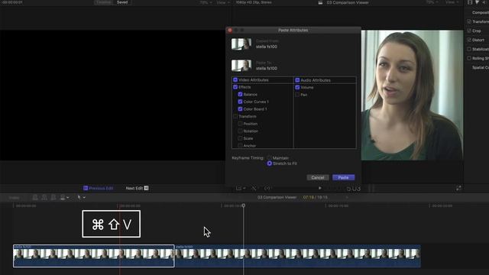The image size is (489, 275).
Task: Toggle the Transform checkbox in inspector
Action: click(x=469, y=21)
